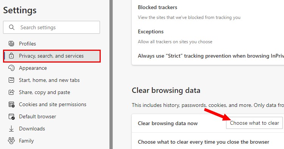Click the lock icon for Privacy settings

point(11,56)
